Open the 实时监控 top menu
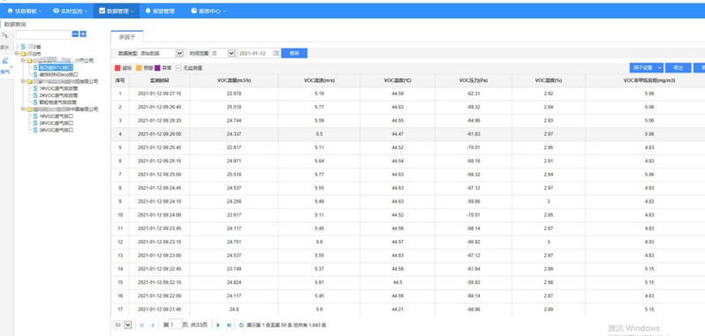Viewport: 705px width, 336px height. (x=70, y=11)
